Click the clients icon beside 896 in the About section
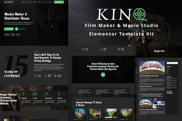Image resolution: width=182 pixels, height=121 pixels. [46, 76]
